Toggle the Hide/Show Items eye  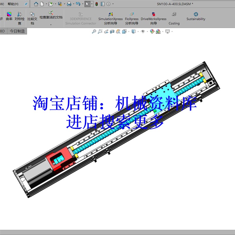click(143, 31)
